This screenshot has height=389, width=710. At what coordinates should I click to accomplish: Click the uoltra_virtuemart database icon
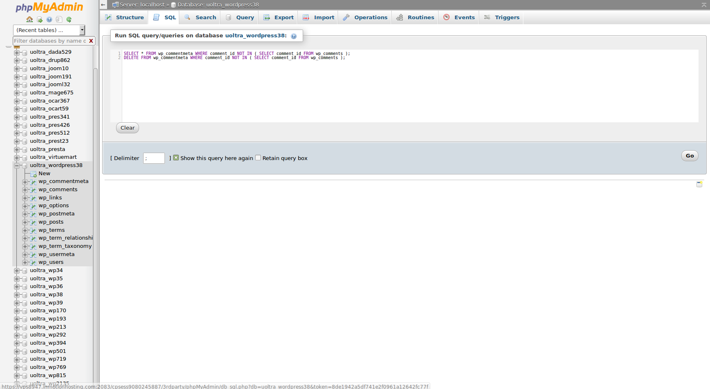pyautogui.click(x=25, y=158)
